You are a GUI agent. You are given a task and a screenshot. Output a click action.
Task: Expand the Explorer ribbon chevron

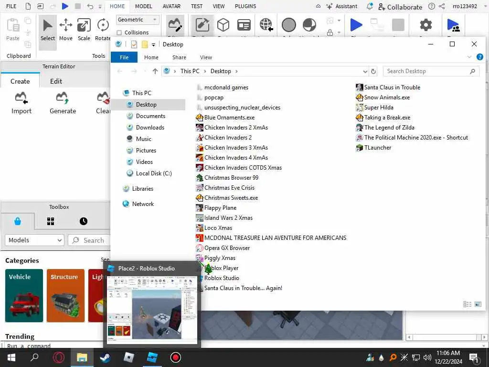[469, 57]
